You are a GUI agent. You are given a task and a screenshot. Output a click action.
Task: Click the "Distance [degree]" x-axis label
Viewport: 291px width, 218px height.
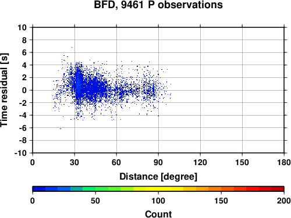[x=158, y=177]
